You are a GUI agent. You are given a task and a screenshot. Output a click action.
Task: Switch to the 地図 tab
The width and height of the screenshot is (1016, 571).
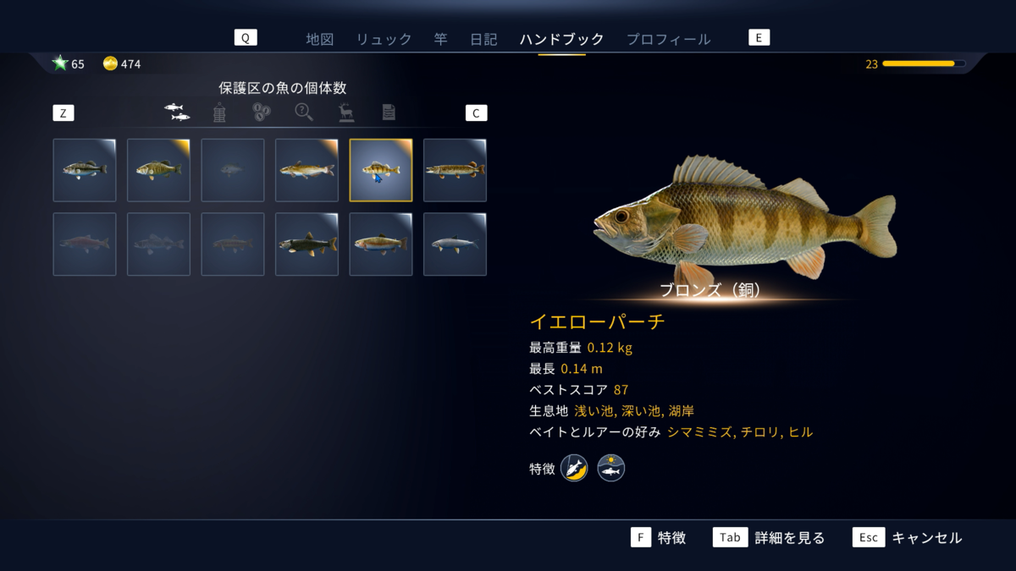pos(320,39)
